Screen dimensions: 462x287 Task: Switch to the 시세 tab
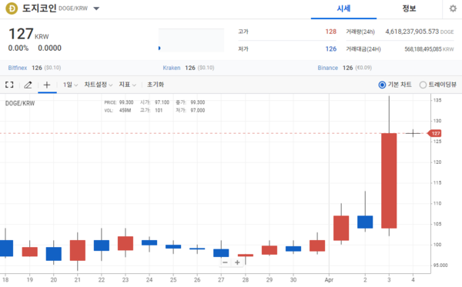[343, 8]
